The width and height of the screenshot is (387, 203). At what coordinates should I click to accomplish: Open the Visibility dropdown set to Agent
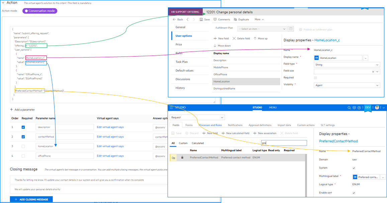pos(347,85)
